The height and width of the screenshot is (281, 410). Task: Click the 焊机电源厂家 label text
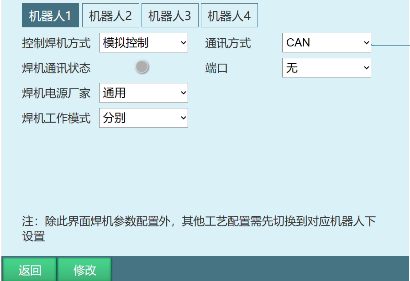coord(56,93)
